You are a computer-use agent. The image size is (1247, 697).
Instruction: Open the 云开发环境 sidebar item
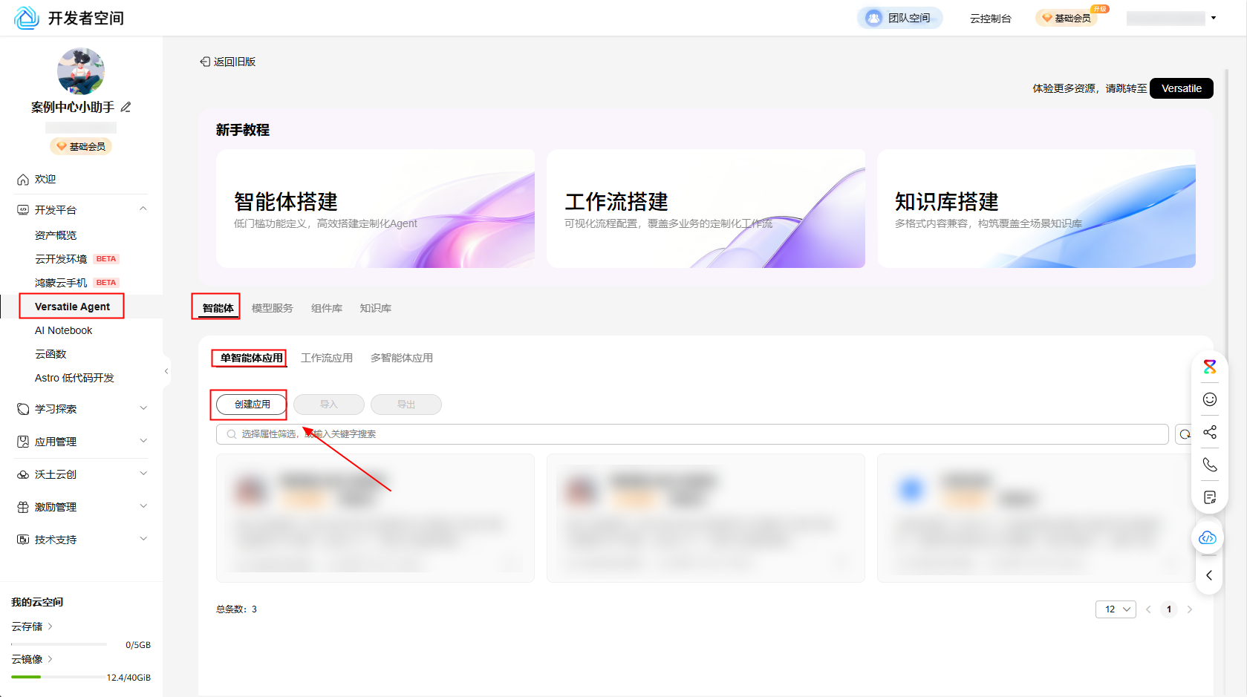61,259
